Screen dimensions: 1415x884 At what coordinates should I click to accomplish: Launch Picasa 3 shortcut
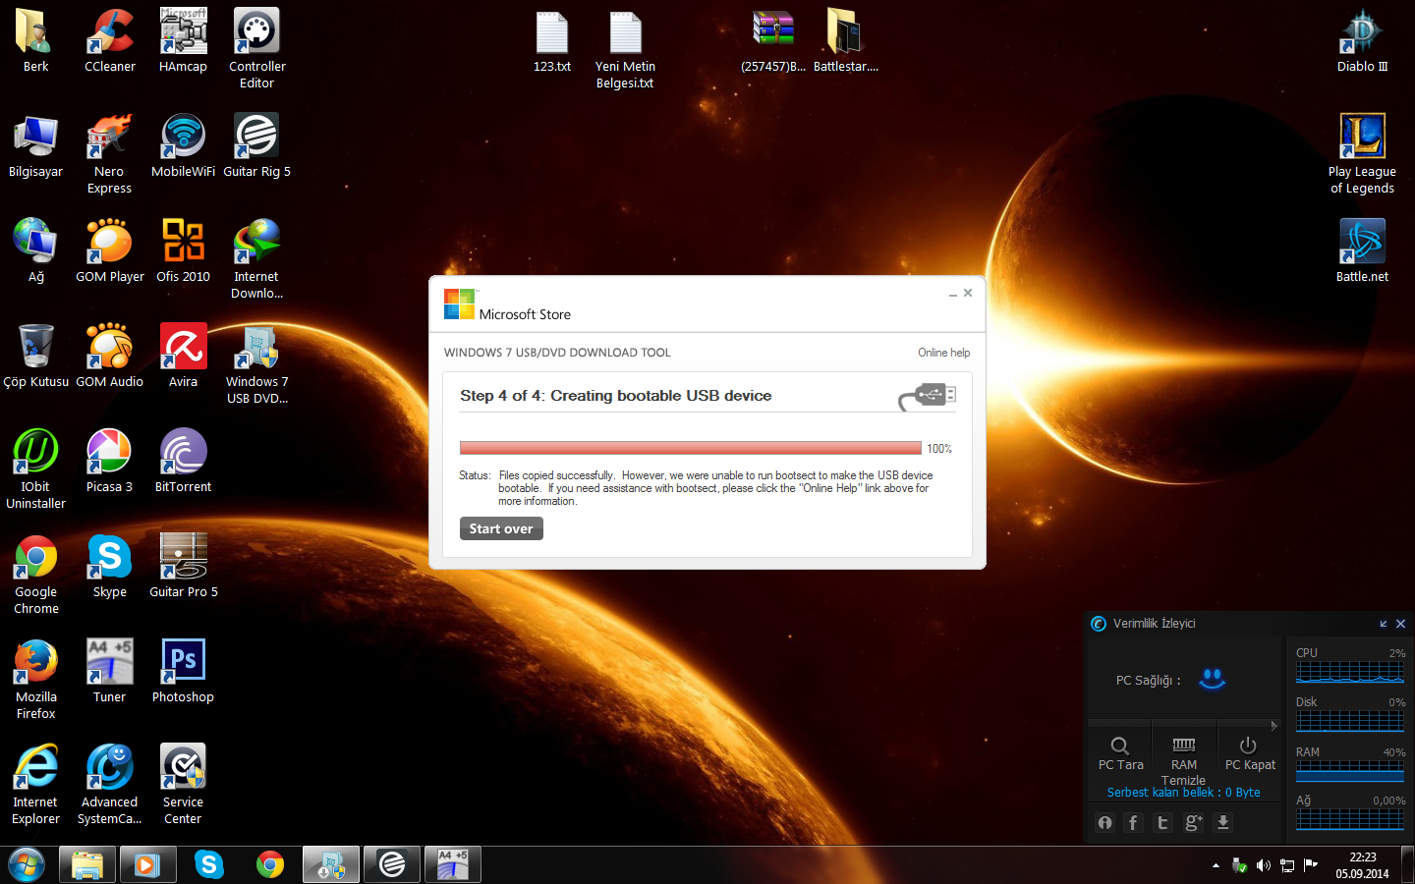tap(109, 461)
